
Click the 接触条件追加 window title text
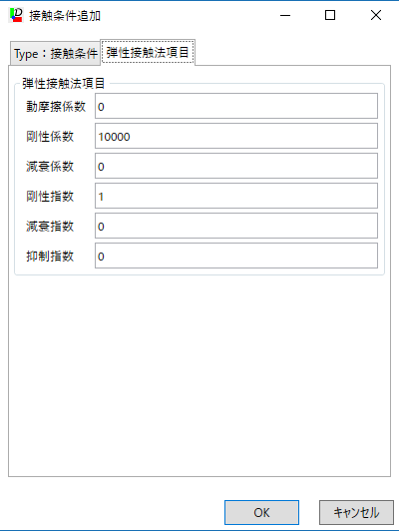(65, 16)
